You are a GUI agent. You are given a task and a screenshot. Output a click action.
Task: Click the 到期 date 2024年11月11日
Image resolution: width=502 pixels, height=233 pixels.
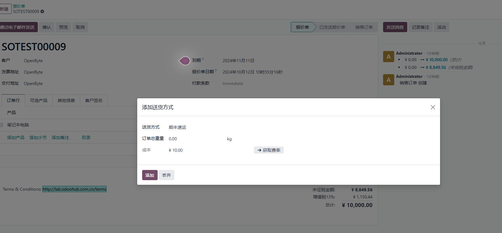(238, 61)
